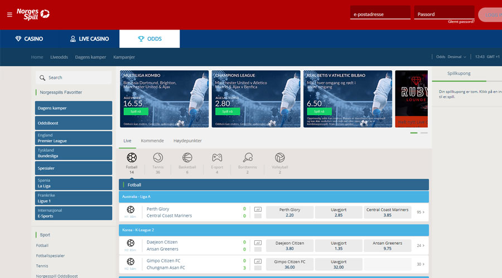Image resolution: width=502 pixels, height=278 pixels.
Task: Click the Glemt passord link
Action: click(x=461, y=22)
